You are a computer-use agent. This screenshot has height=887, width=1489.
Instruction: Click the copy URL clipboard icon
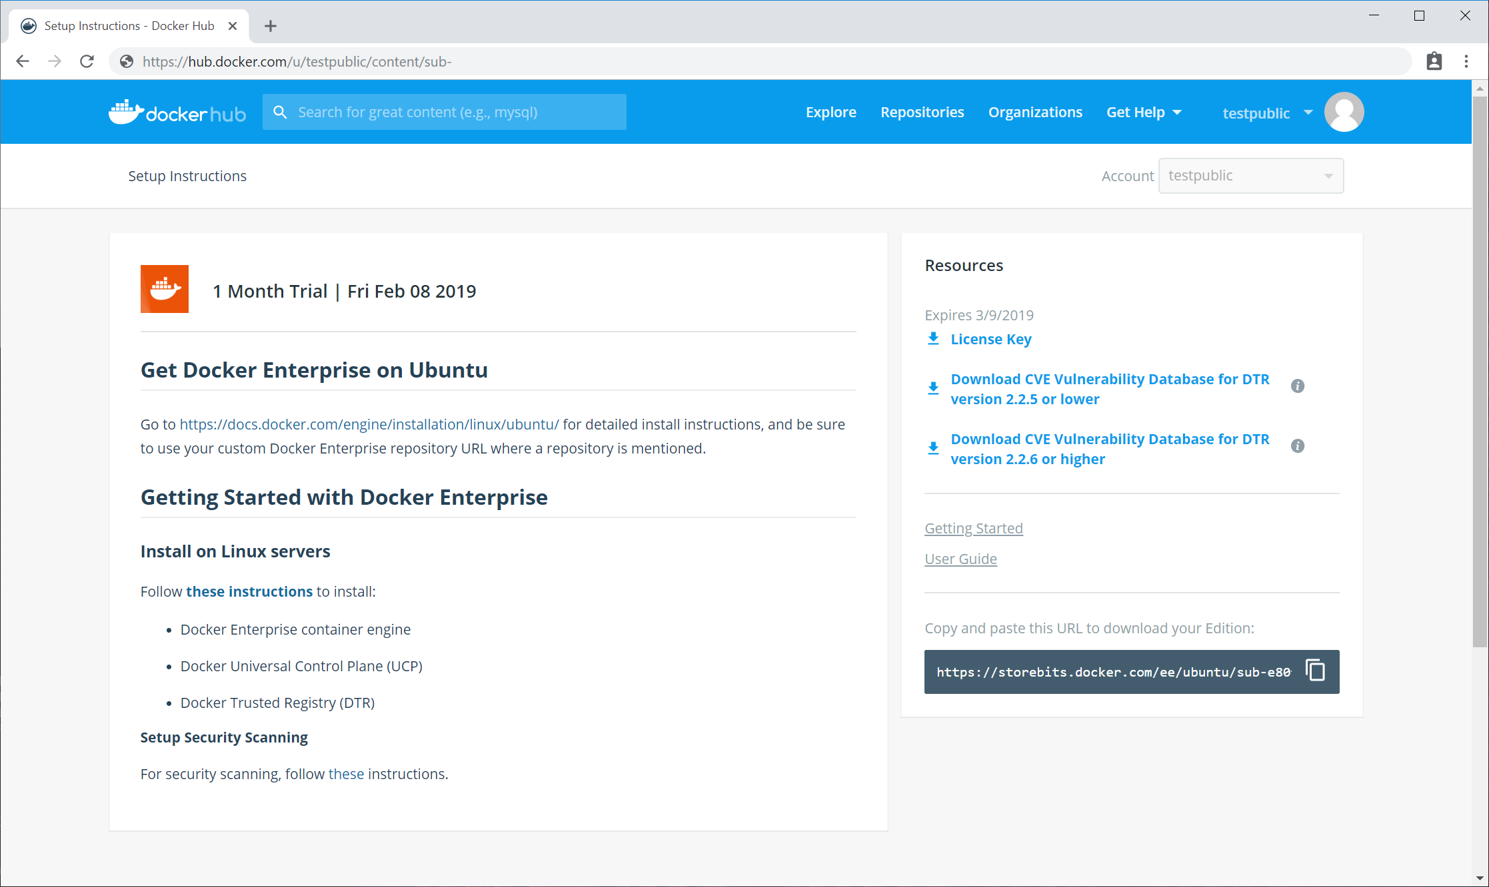click(x=1315, y=671)
